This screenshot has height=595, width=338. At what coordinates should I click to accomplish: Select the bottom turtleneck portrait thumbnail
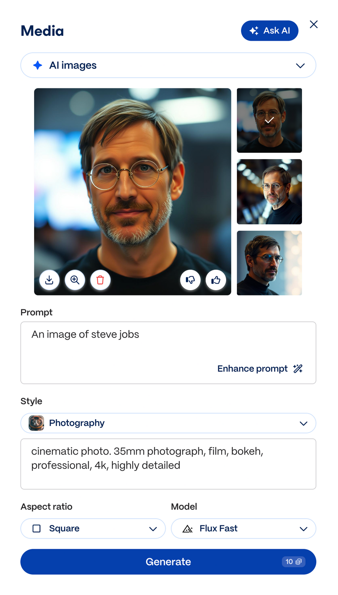click(269, 263)
